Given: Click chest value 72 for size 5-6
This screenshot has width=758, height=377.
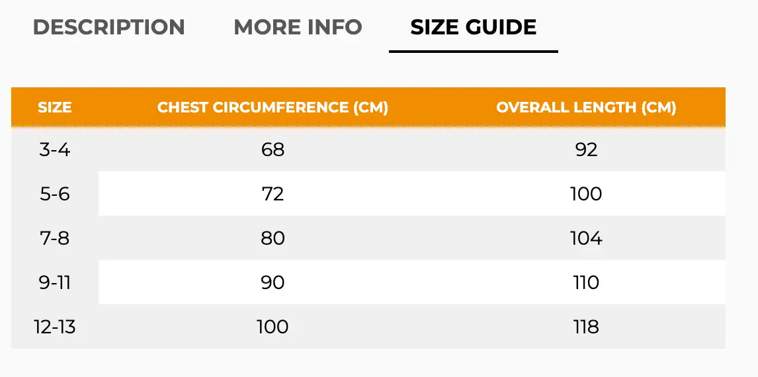Looking at the screenshot, I should 273,194.
